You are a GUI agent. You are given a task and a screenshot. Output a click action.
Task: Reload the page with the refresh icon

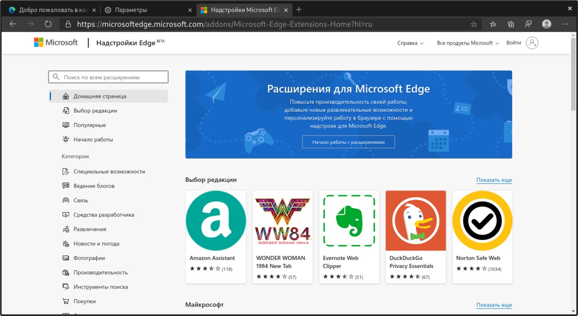point(48,24)
